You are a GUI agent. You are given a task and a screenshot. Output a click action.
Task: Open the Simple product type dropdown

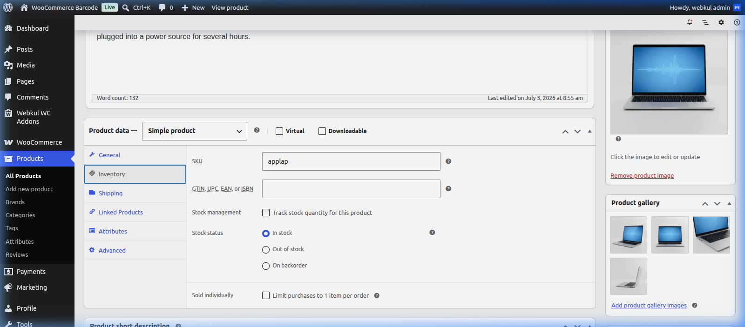(195, 131)
